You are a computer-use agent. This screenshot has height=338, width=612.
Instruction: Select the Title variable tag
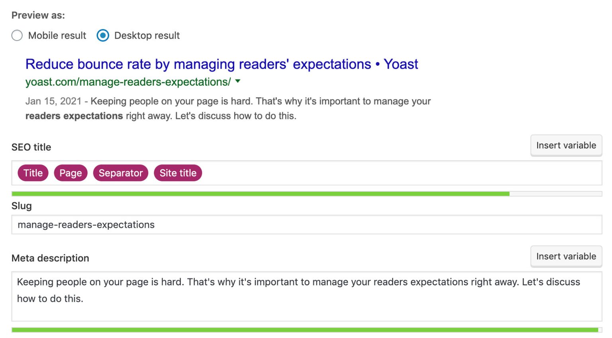tap(33, 173)
